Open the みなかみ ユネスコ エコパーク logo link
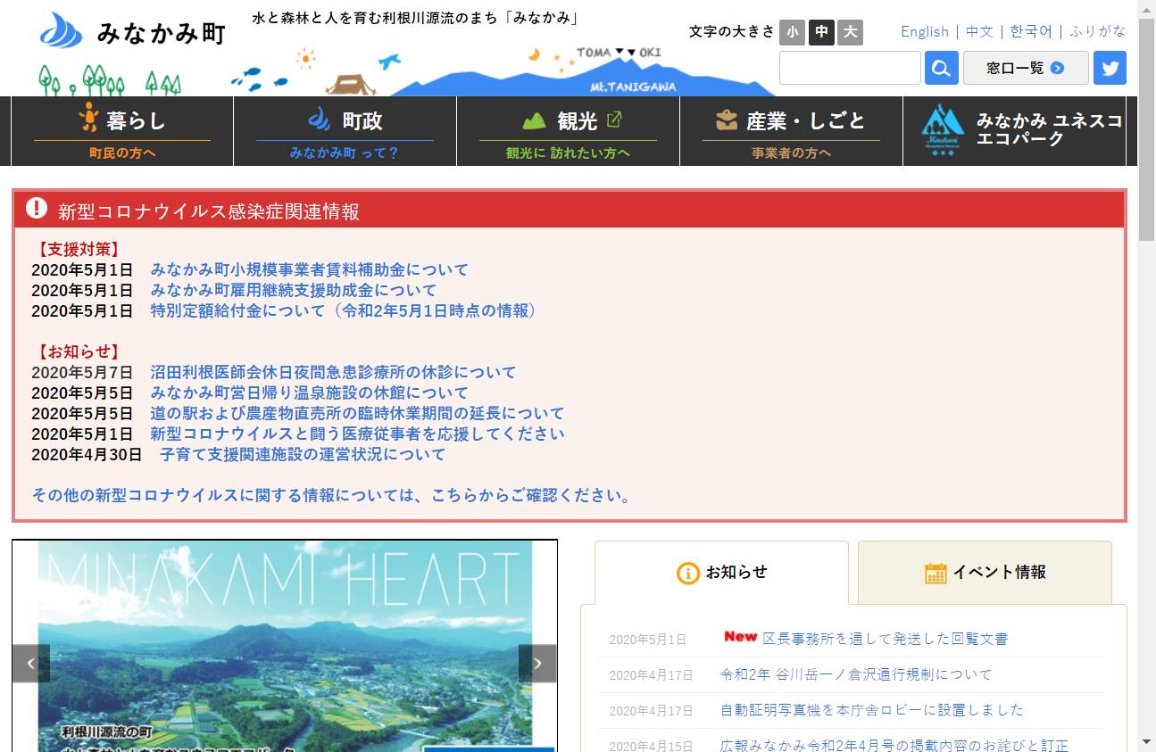Screen dimensions: 1156x752 1020,131
